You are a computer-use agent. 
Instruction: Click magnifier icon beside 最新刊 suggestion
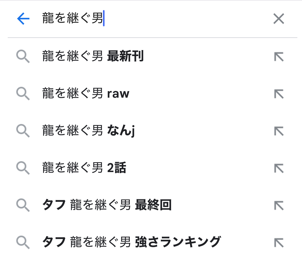tap(23, 57)
